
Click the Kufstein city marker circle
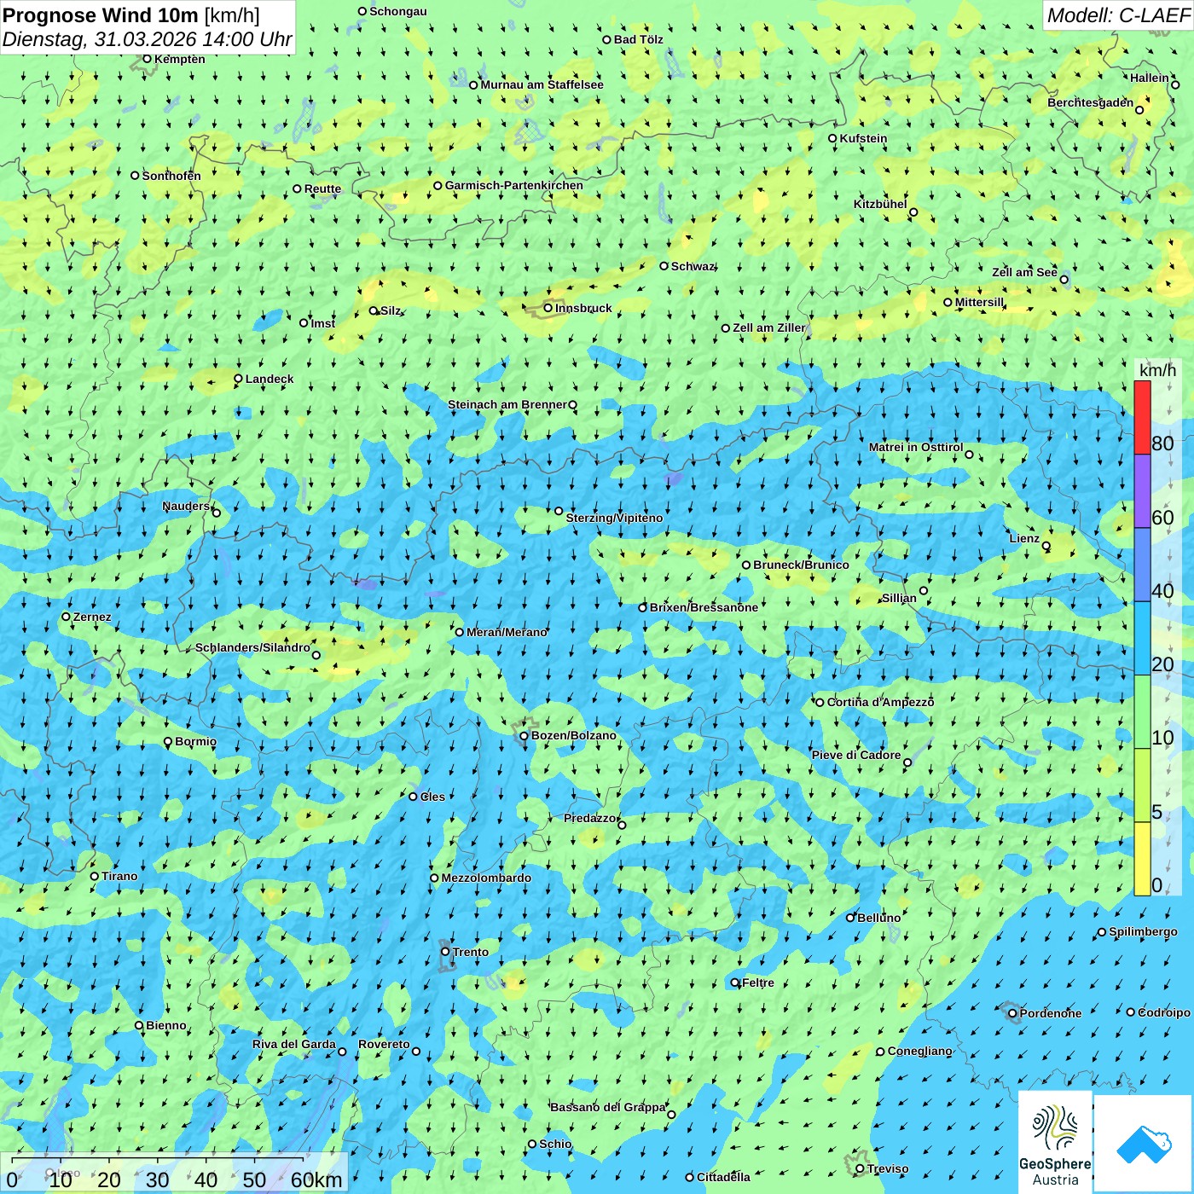click(x=832, y=138)
